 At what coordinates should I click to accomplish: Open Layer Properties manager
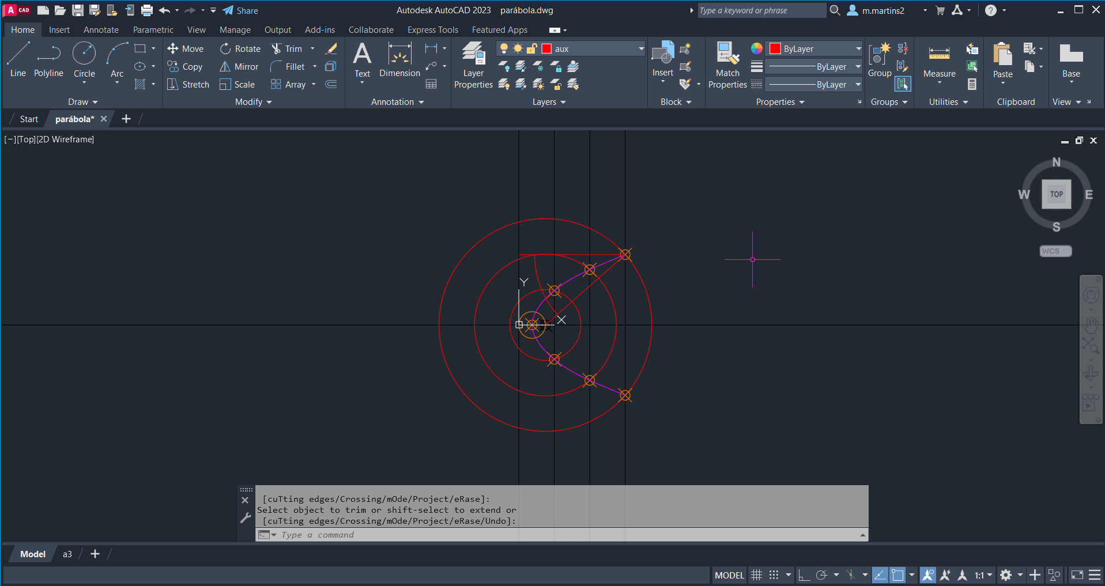point(473,65)
